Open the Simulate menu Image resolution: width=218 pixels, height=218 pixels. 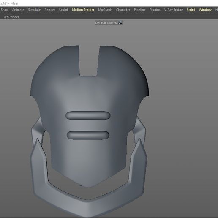pos(34,10)
